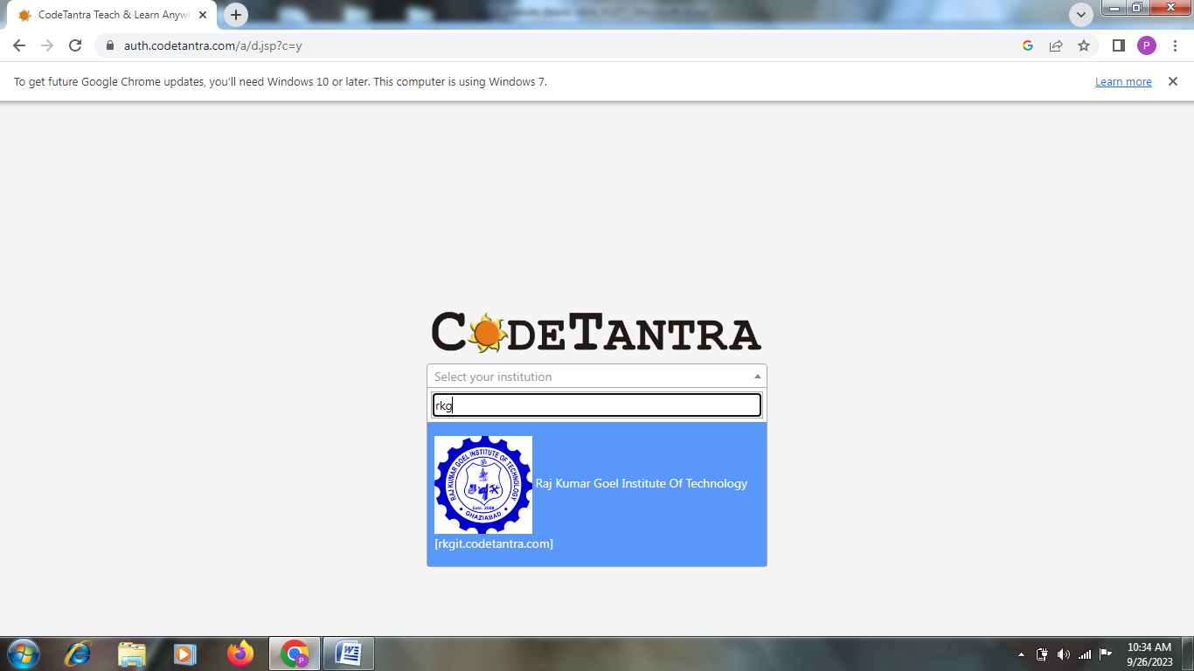Show hidden tray icons arrow
The image size is (1194, 671).
click(x=1021, y=654)
